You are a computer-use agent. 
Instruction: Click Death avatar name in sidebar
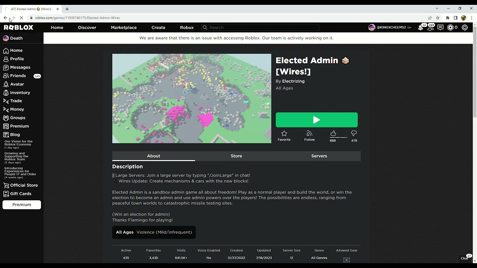pyautogui.click(x=16, y=38)
